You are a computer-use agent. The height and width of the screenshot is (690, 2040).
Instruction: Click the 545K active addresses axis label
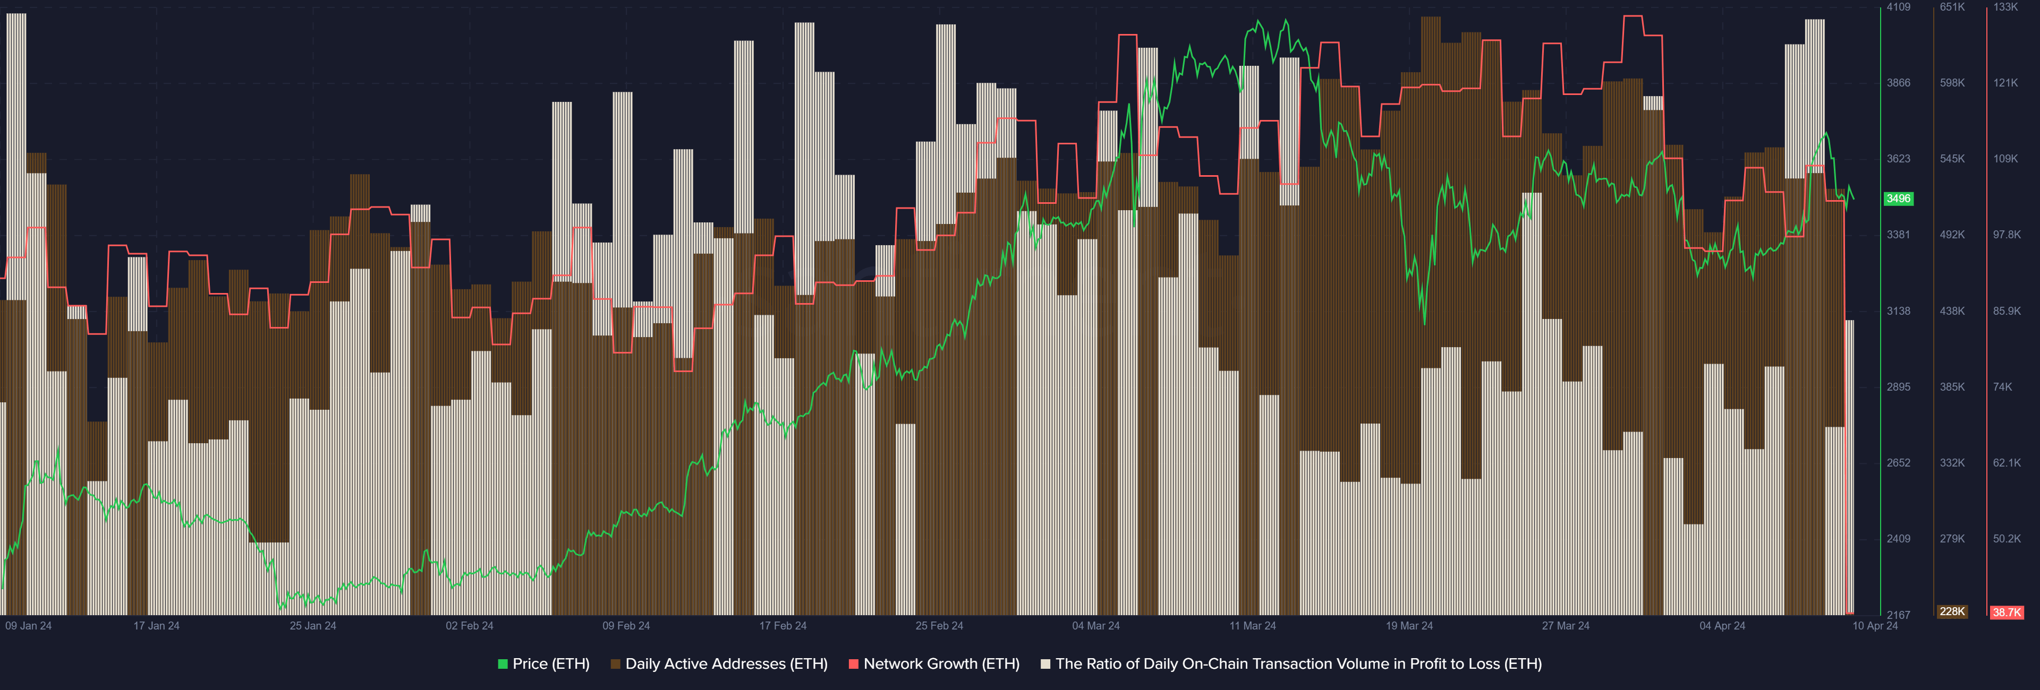click(1952, 159)
